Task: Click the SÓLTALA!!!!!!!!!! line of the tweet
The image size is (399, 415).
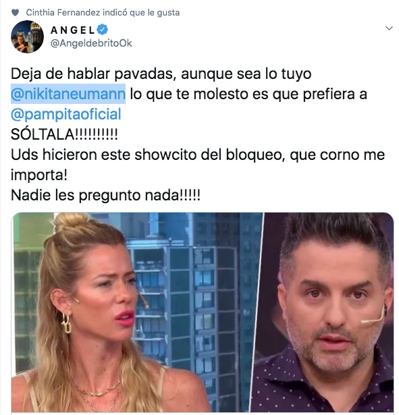Action: pos(64,134)
